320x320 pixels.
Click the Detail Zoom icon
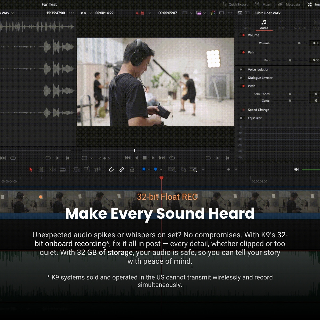(x=184, y=170)
